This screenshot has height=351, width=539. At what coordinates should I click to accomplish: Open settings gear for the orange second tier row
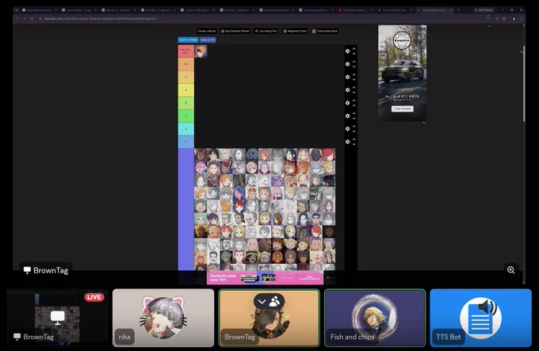pyautogui.click(x=347, y=64)
